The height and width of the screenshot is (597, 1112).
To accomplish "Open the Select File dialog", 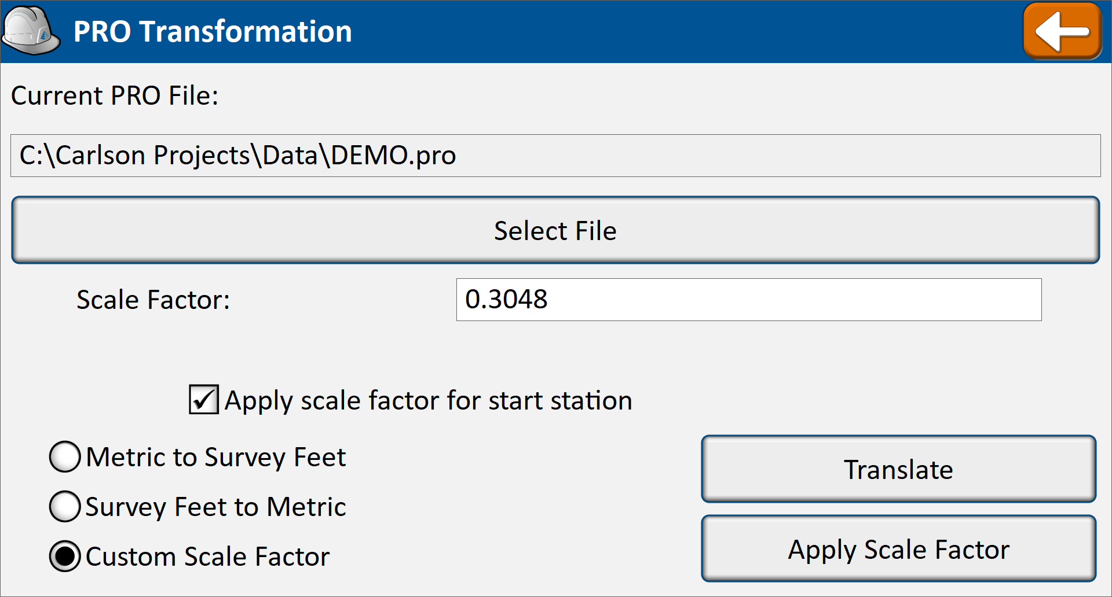I will point(555,230).
